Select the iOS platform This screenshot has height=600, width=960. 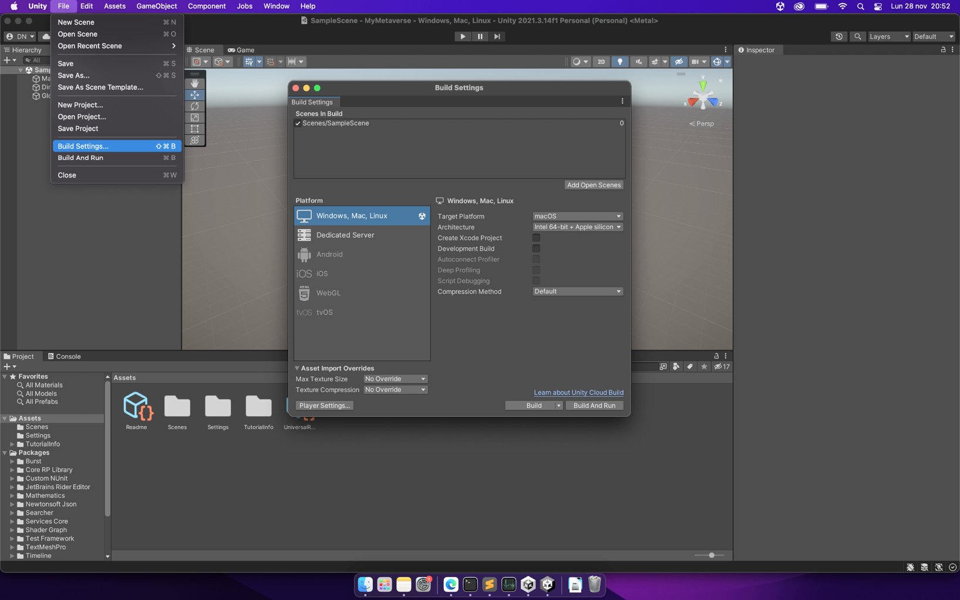362,274
